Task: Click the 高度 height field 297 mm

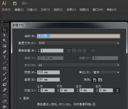Action: [48, 80]
